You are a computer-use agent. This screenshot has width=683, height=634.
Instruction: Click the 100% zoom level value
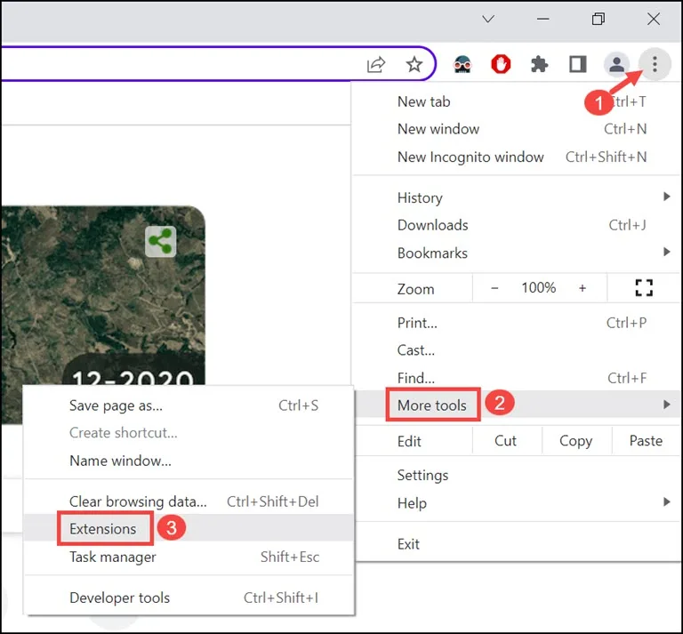tap(538, 288)
